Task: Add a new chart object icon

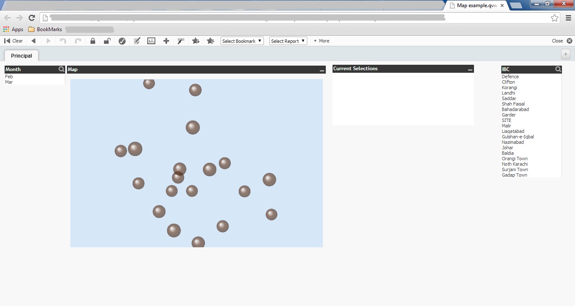Action: (151, 41)
